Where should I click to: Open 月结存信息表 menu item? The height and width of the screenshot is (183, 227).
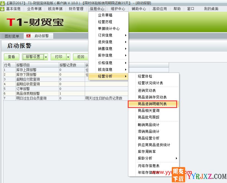(x=154, y=166)
